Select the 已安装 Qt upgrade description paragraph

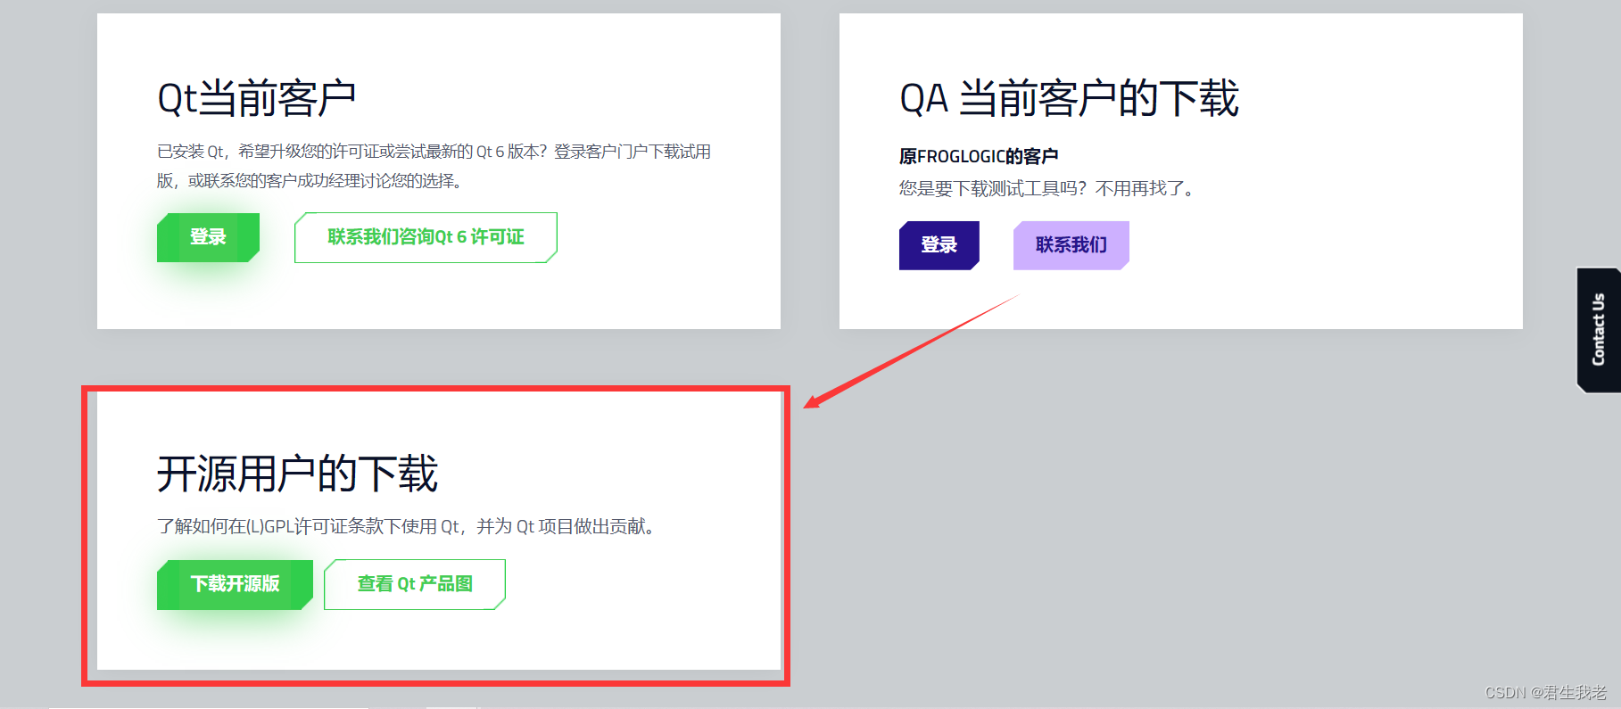pos(434,166)
